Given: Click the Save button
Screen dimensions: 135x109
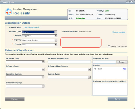Looking at the screenshot, I should (x=117, y=99).
